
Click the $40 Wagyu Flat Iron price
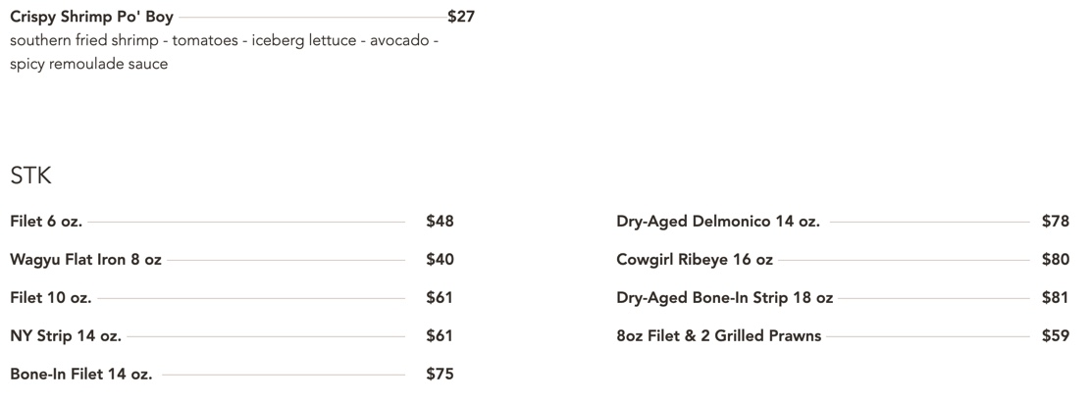pyautogui.click(x=440, y=260)
